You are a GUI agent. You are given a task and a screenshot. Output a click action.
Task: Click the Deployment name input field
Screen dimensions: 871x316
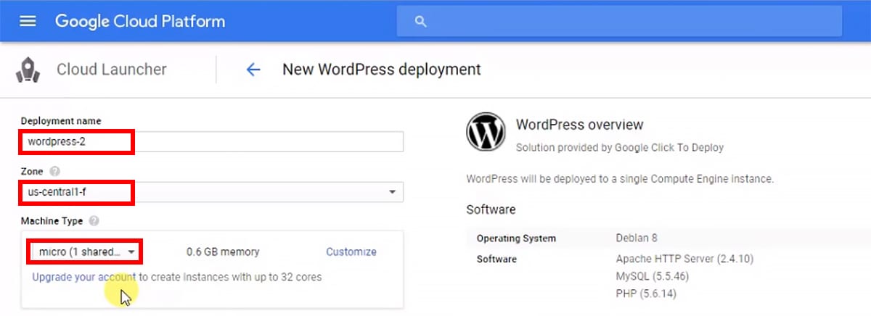[x=212, y=142]
